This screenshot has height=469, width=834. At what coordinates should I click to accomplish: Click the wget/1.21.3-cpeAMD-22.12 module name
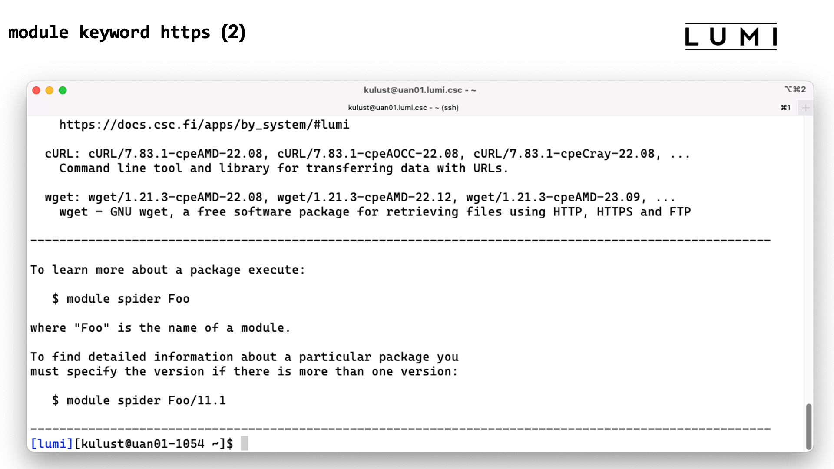point(364,197)
